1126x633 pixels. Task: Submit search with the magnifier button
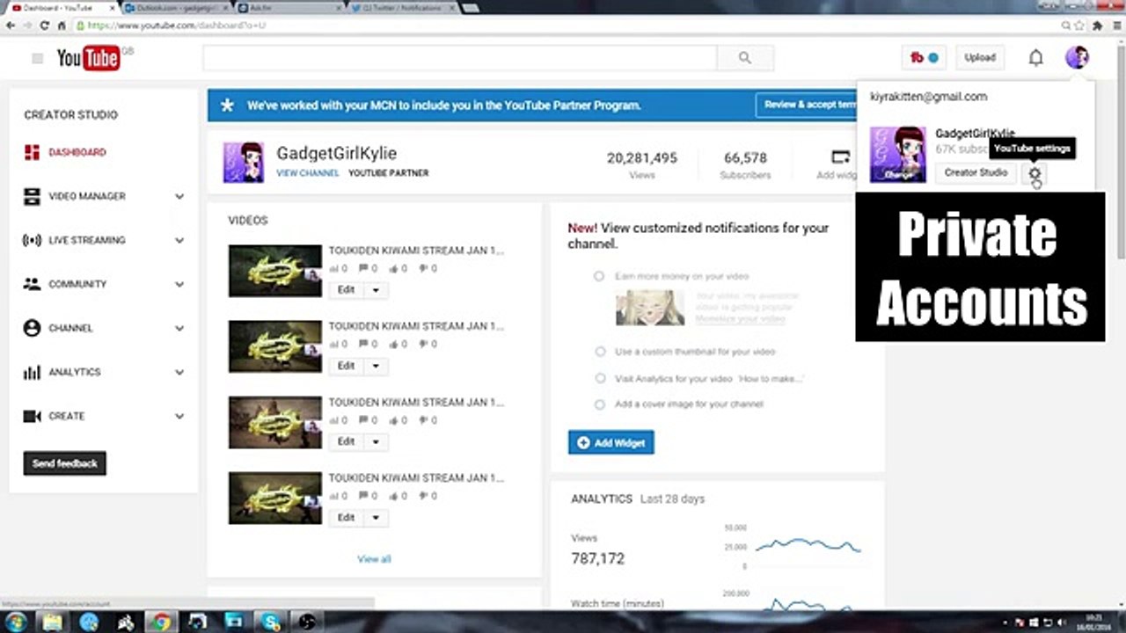click(745, 58)
